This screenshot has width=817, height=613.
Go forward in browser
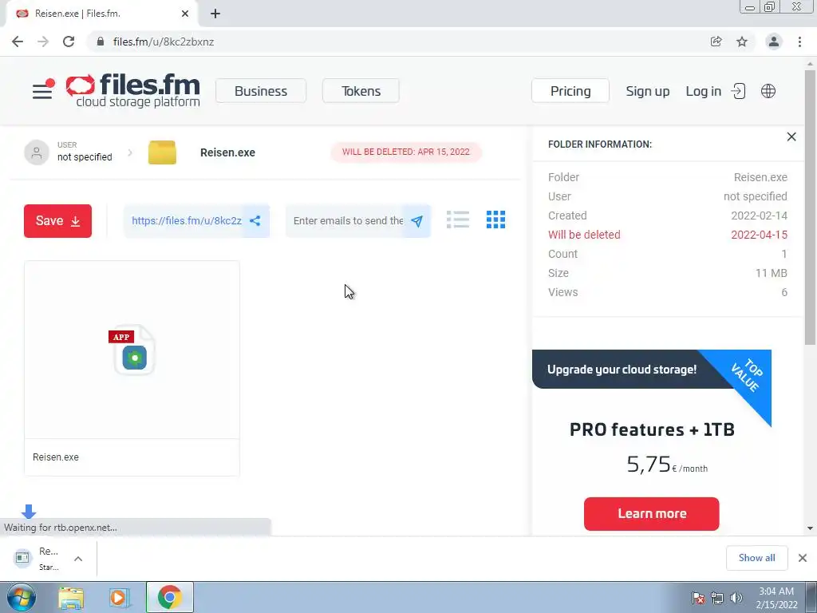[43, 42]
